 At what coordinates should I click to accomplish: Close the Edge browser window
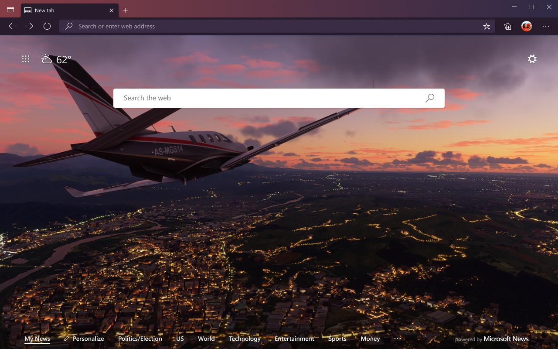point(549,7)
